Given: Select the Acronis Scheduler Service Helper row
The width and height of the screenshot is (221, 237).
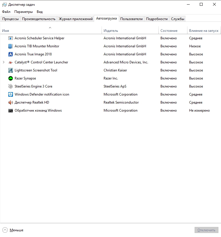Looking at the screenshot, I should pos(110,38).
